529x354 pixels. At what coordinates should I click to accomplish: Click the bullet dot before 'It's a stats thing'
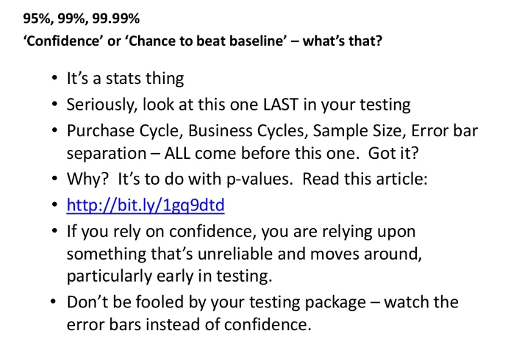pos(55,78)
